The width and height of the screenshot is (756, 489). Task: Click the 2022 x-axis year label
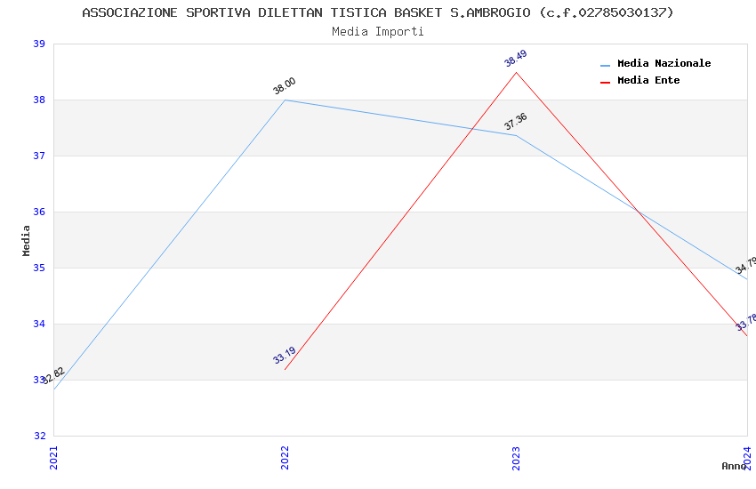(x=285, y=457)
